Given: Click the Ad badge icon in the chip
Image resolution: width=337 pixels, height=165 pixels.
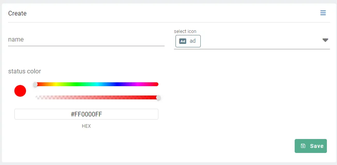Looking at the screenshot, I should (x=183, y=41).
